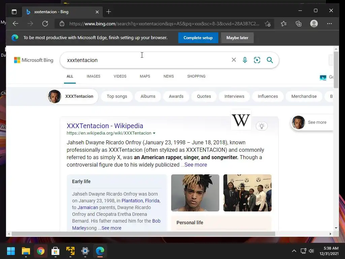Open Edge Settings and more menu
This screenshot has width=345, height=259.
tap(330, 24)
